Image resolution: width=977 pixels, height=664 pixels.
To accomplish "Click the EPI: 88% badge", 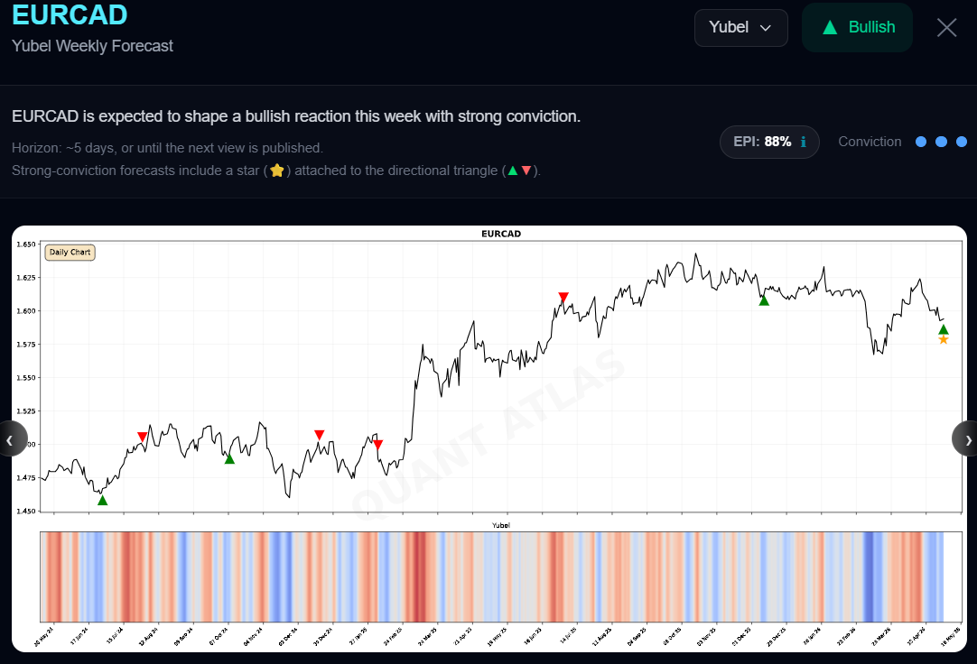I will coord(769,142).
